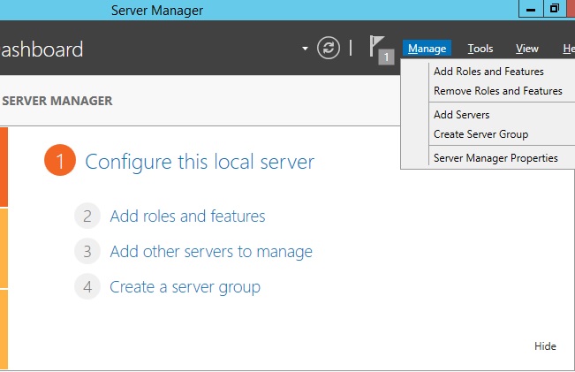Click the refresh dashboard icon
This screenshot has height=372, width=575.
click(x=329, y=48)
